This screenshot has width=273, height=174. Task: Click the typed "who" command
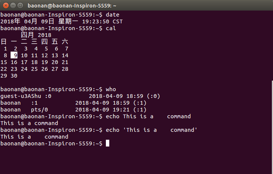click(x=111, y=89)
